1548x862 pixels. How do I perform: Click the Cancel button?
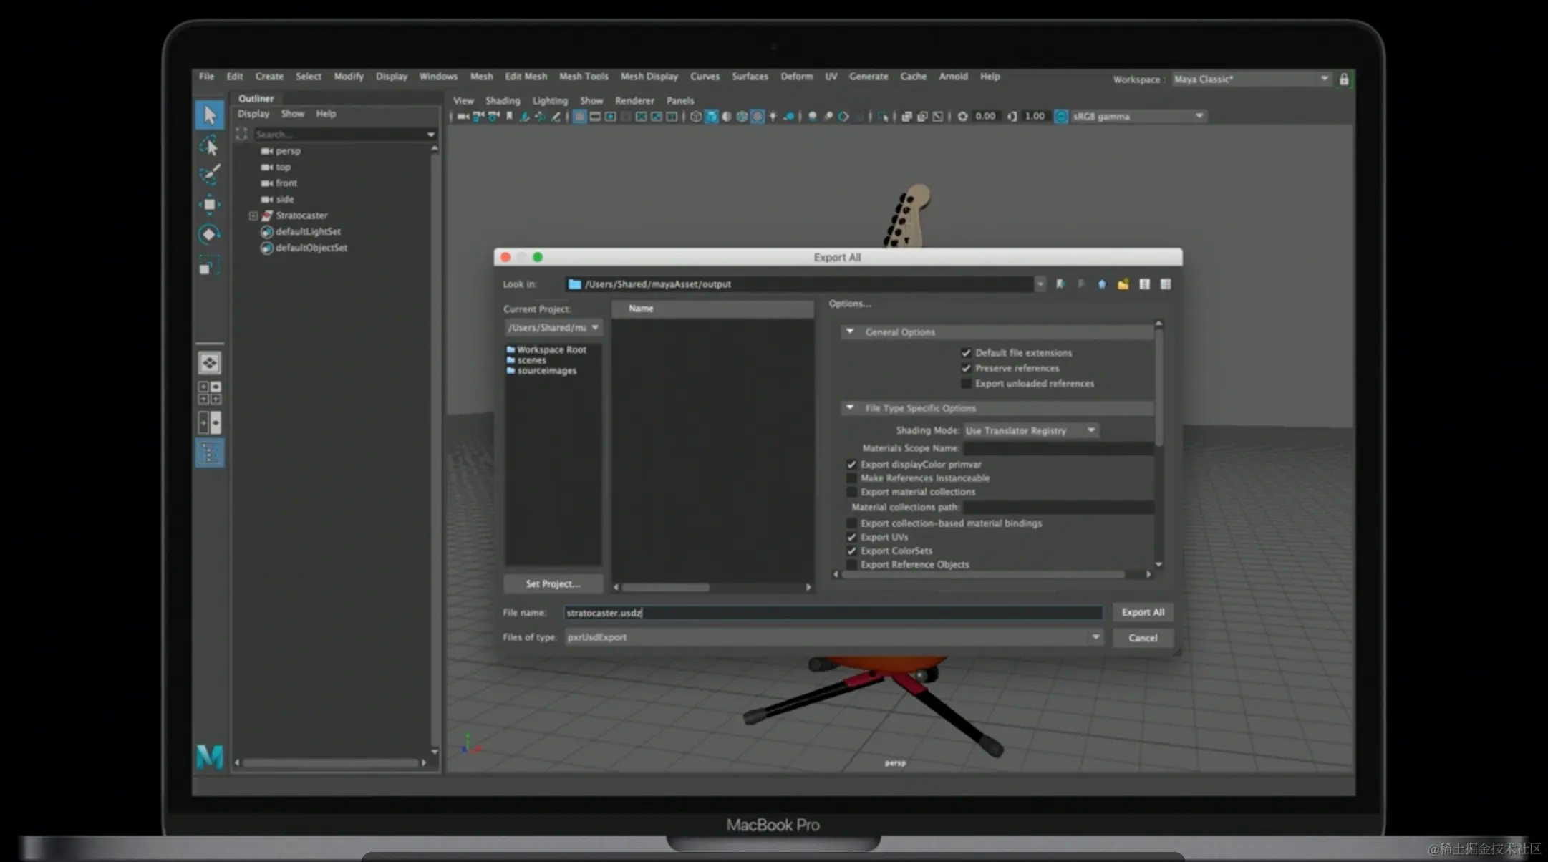point(1143,638)
